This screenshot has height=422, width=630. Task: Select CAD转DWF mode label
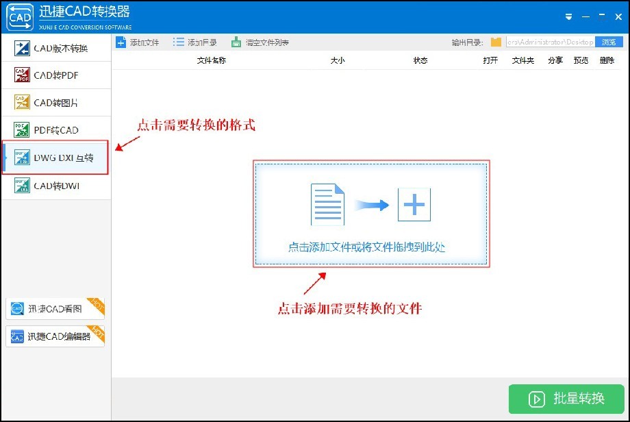coord(57,186)
